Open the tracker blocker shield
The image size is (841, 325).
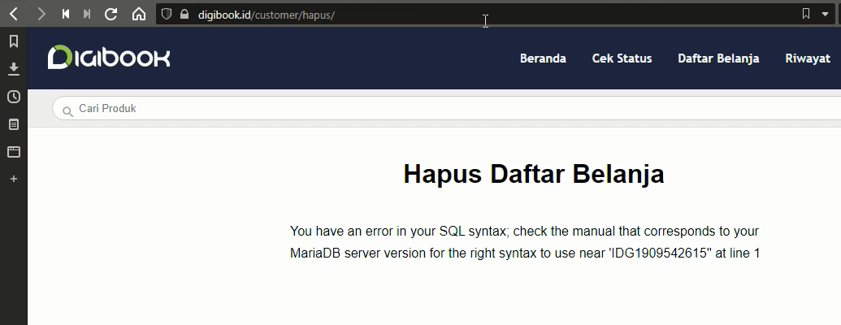167,14
